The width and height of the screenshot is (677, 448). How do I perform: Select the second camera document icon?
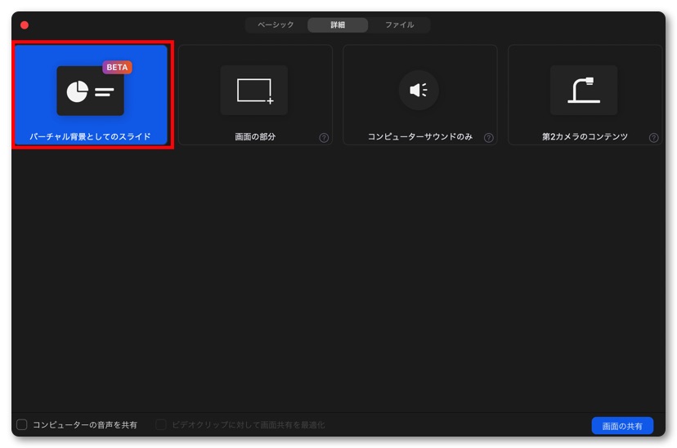pos(584,91)
